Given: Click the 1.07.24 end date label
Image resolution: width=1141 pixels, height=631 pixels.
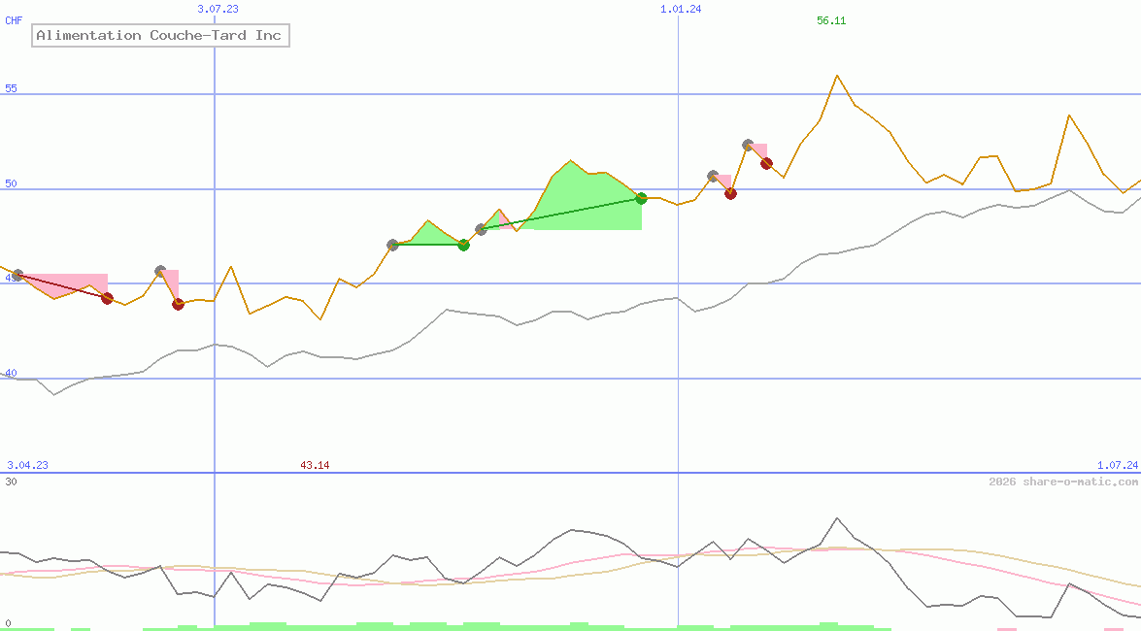Looking at the screenshot, I should click(1117, 465).
